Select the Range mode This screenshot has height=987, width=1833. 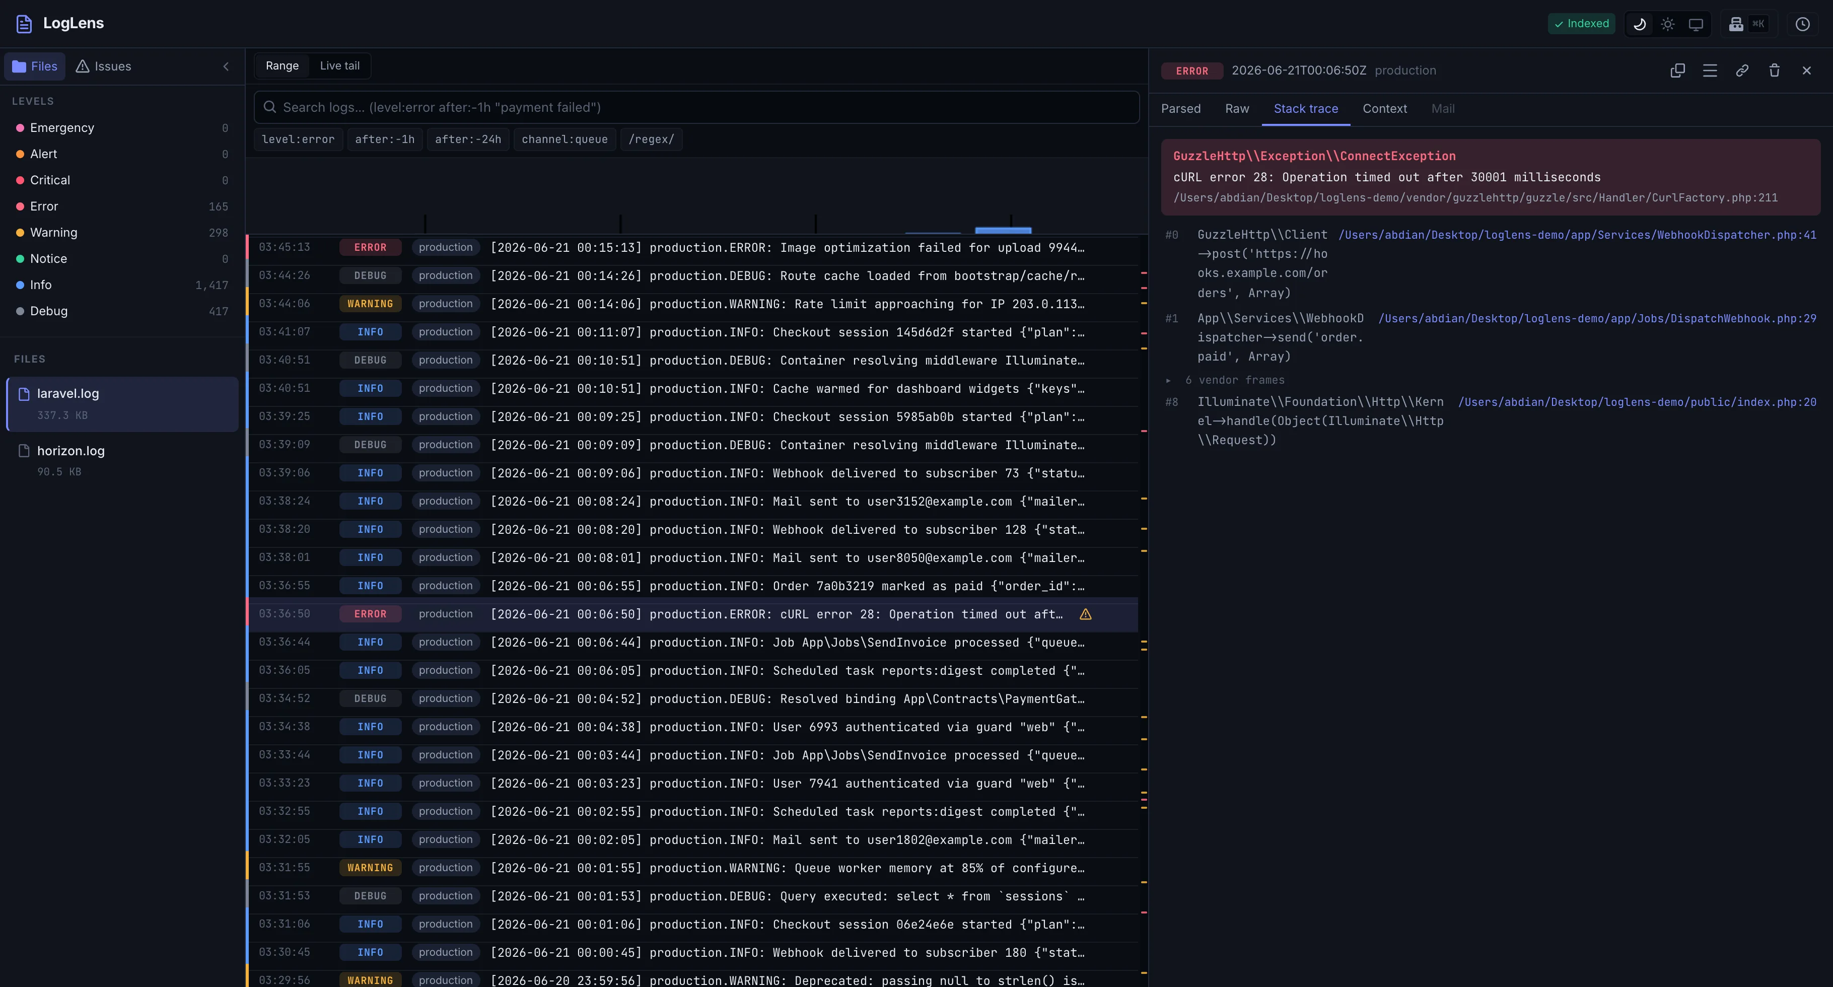[x=283, y=65]
